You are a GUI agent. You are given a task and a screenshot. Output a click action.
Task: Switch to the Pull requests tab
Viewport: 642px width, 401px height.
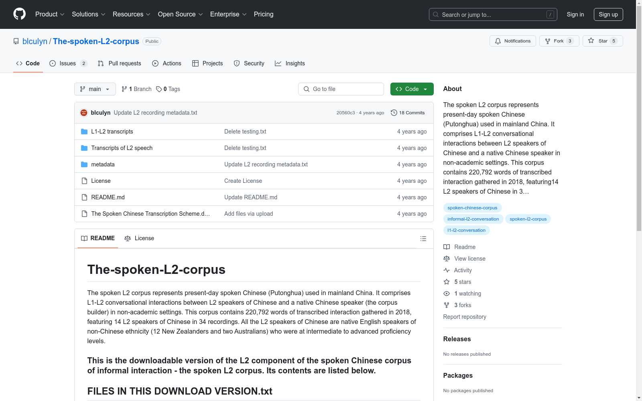tap(120, 63)
